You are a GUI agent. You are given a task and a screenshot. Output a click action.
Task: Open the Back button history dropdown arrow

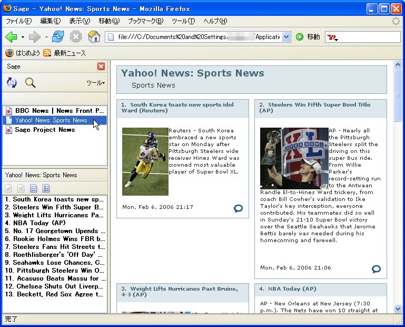[x=23, y=37]
